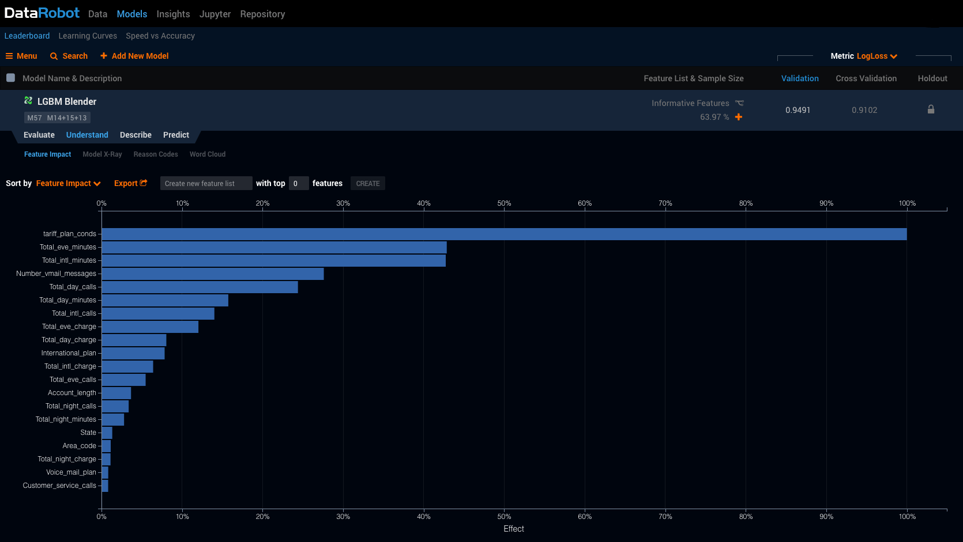This screenshot has width=963, height=542.
Task: Click the Add New Model plus icon
Action: coord(104,56)
